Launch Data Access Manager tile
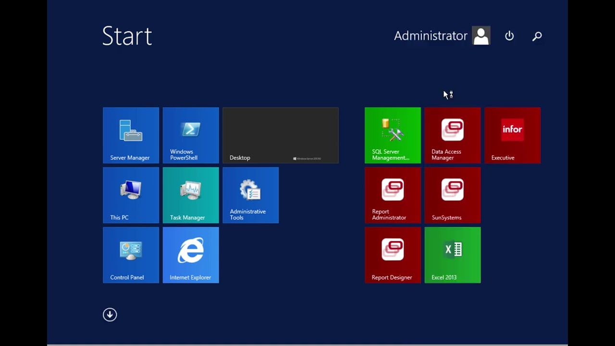615x346 pixels. pos(453,135)
